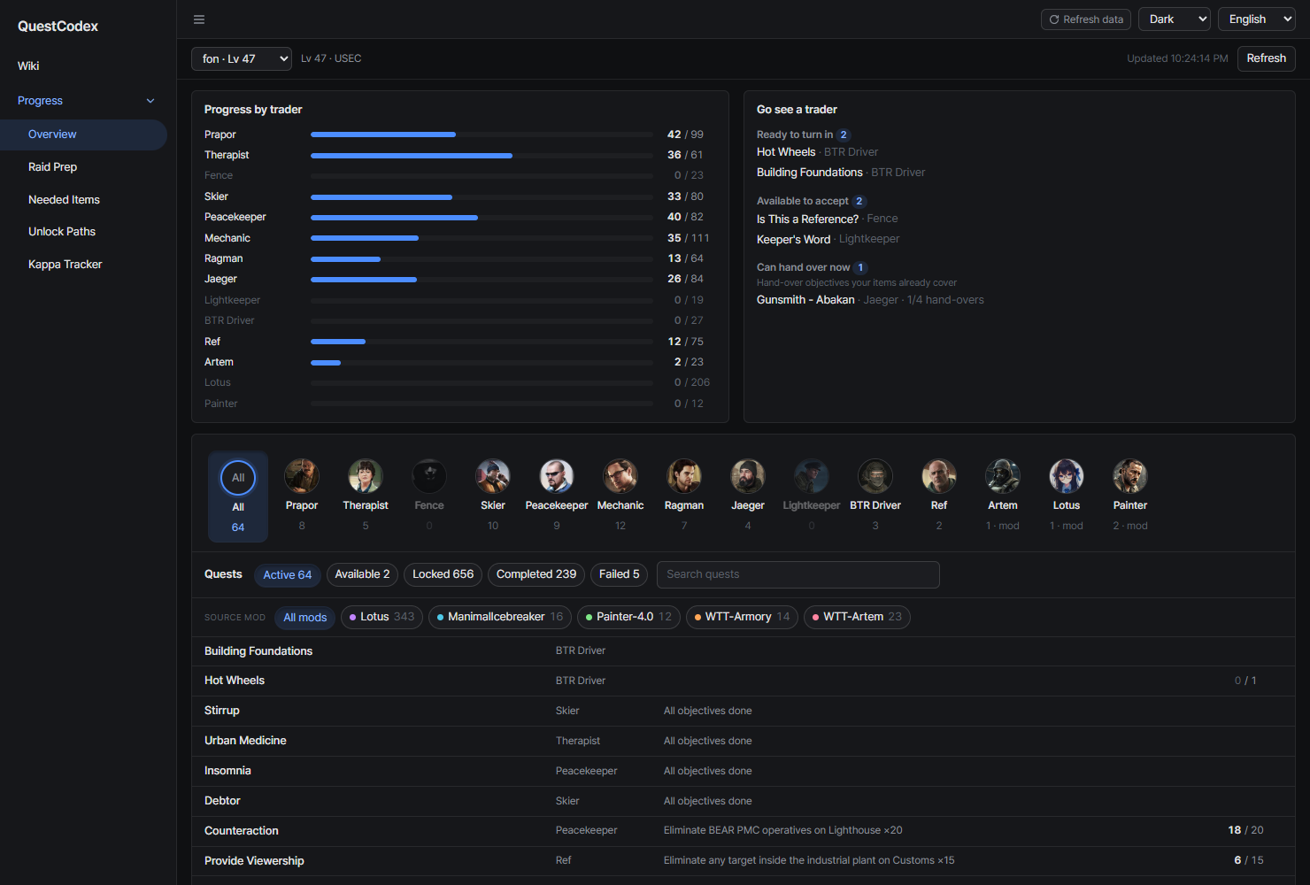Select the Jaeger trader avatar
The height and width of the screenshot is (885, 1310).
(748, 476)
